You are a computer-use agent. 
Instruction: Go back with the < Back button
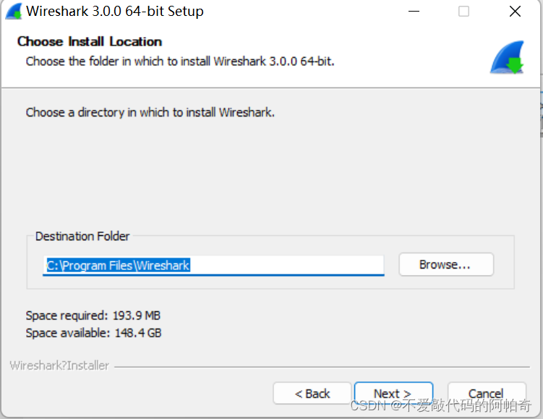[x=312, y=394]
